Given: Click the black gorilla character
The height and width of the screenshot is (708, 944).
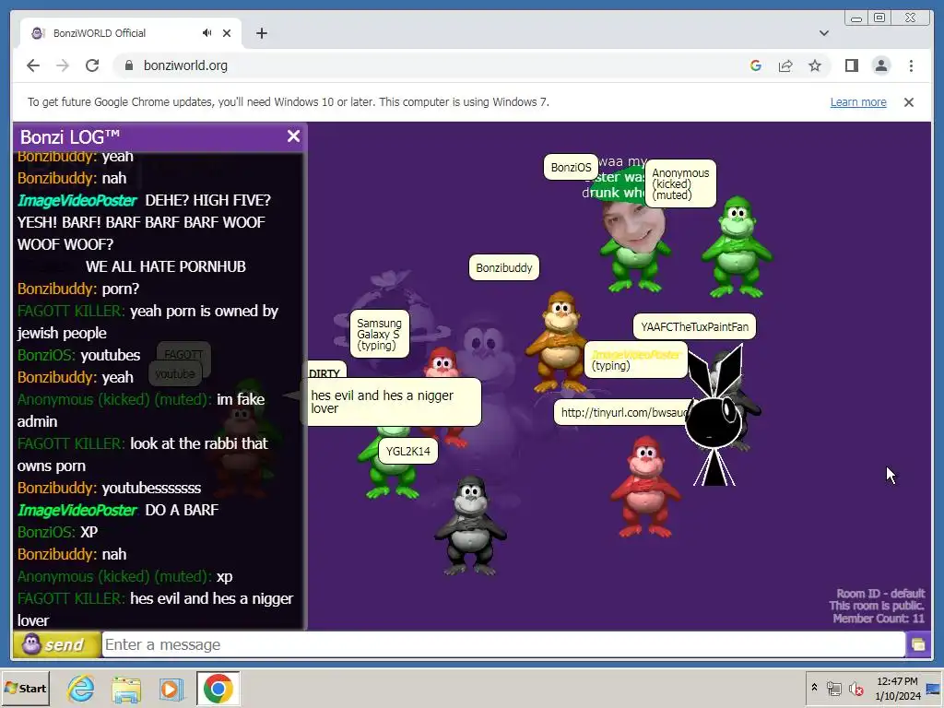Looking at the screenshot, I should (470, 525).
